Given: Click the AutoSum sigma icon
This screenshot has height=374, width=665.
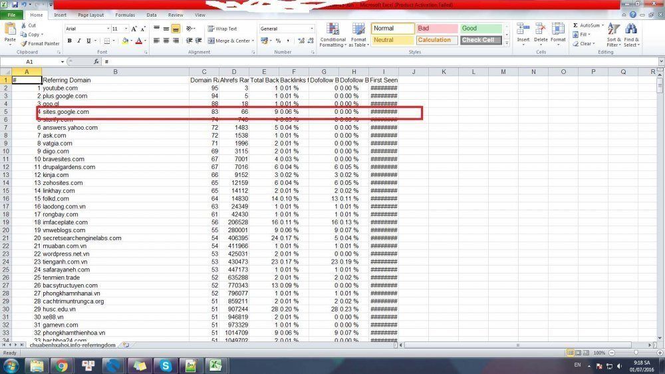Looking at the screenshot, I should 575,25.
